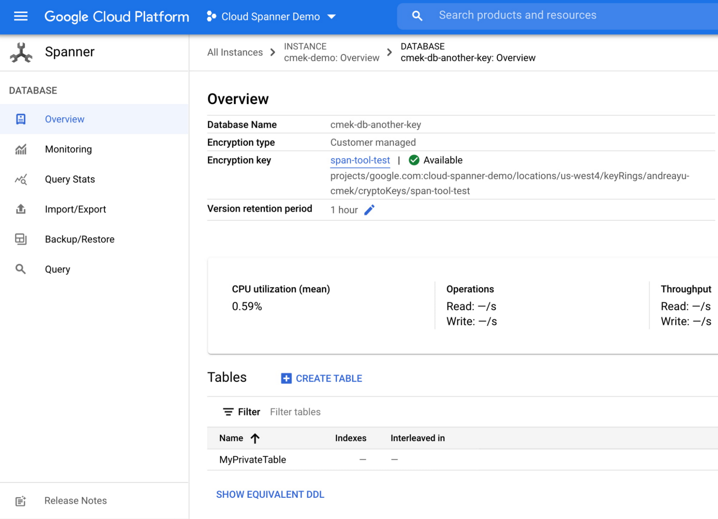
Task: Open the hamburger navigation menu
Action: pyautogui.click(x=20, y=16)
